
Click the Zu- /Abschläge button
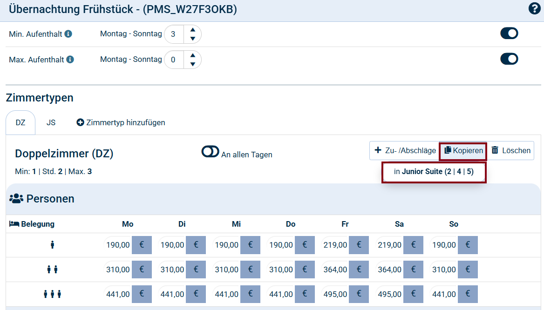click(405, 151)
